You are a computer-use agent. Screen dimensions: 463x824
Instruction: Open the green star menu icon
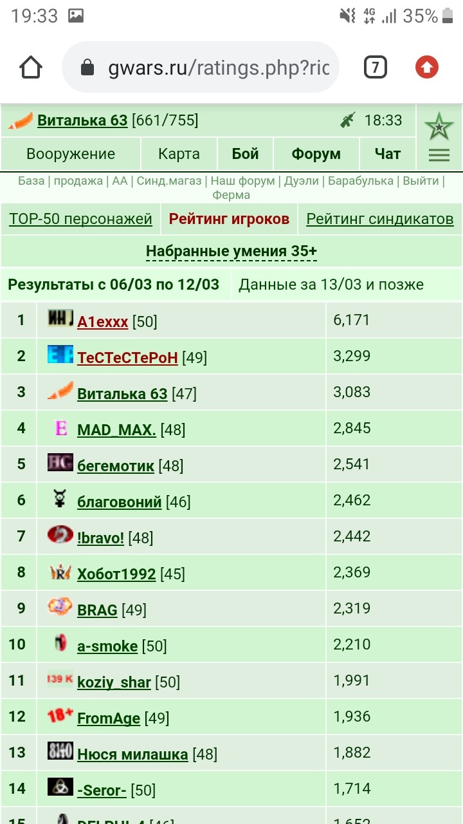coord(439,127)
